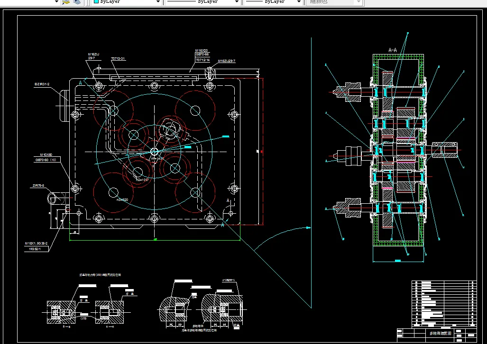Select the M16X20 callout text
Screen dimensions: 487x344
click(x=201, y=50)
